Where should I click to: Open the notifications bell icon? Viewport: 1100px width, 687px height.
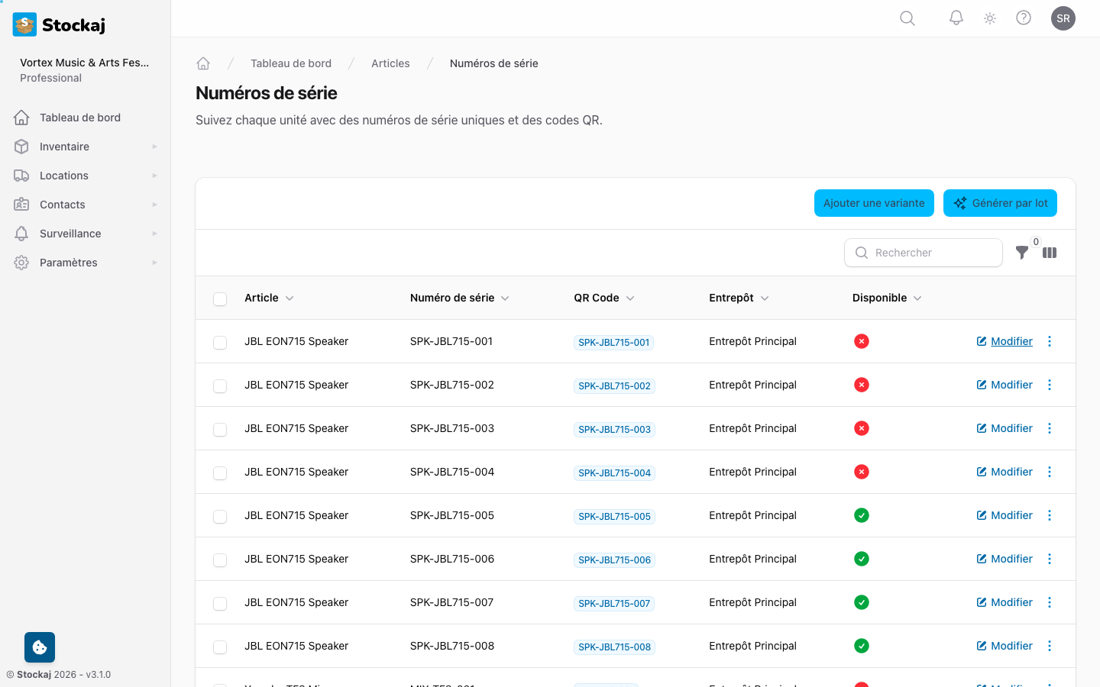pos(956,18)
